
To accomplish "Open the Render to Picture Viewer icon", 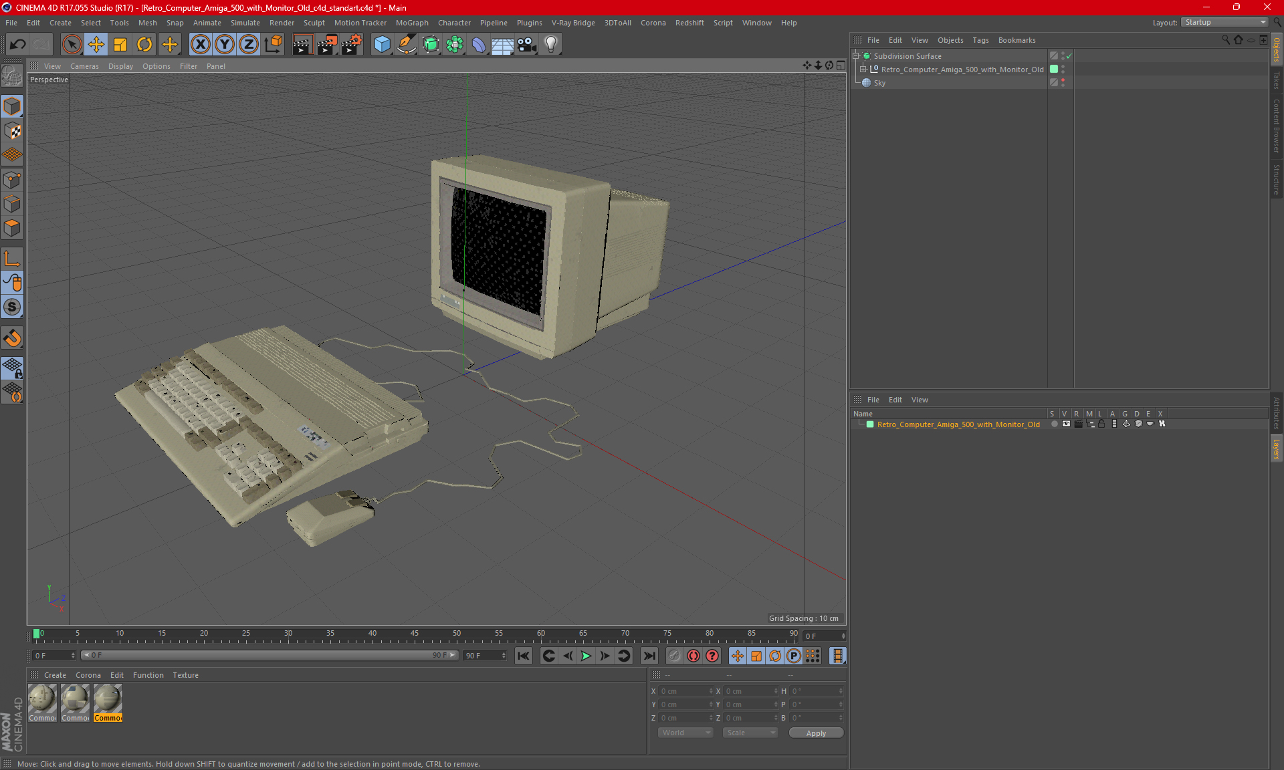I will click(x=327, y=45).
